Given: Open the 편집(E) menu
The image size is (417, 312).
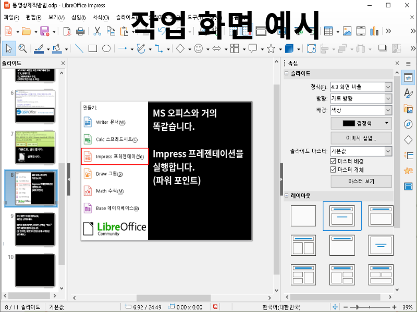Looking at the screenshot, I should click(x=33, y=18).
